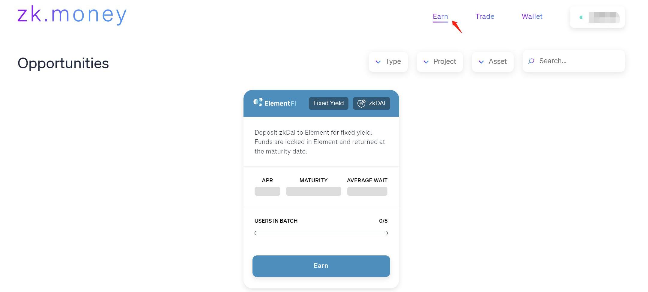This screenshot has height=292, width=648.
Task: Click the Asset filter chevron arrow
Action: 481,62
